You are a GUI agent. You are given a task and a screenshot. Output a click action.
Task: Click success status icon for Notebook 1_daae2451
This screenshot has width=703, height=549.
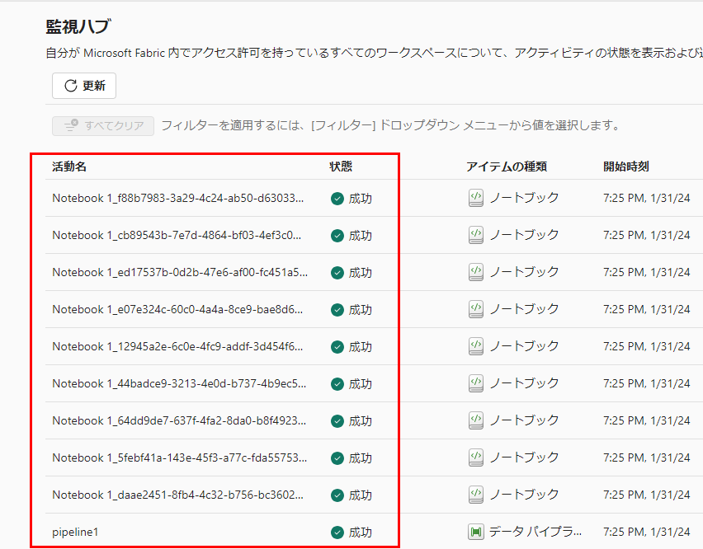pyautogui.click(x=337, y=495)
